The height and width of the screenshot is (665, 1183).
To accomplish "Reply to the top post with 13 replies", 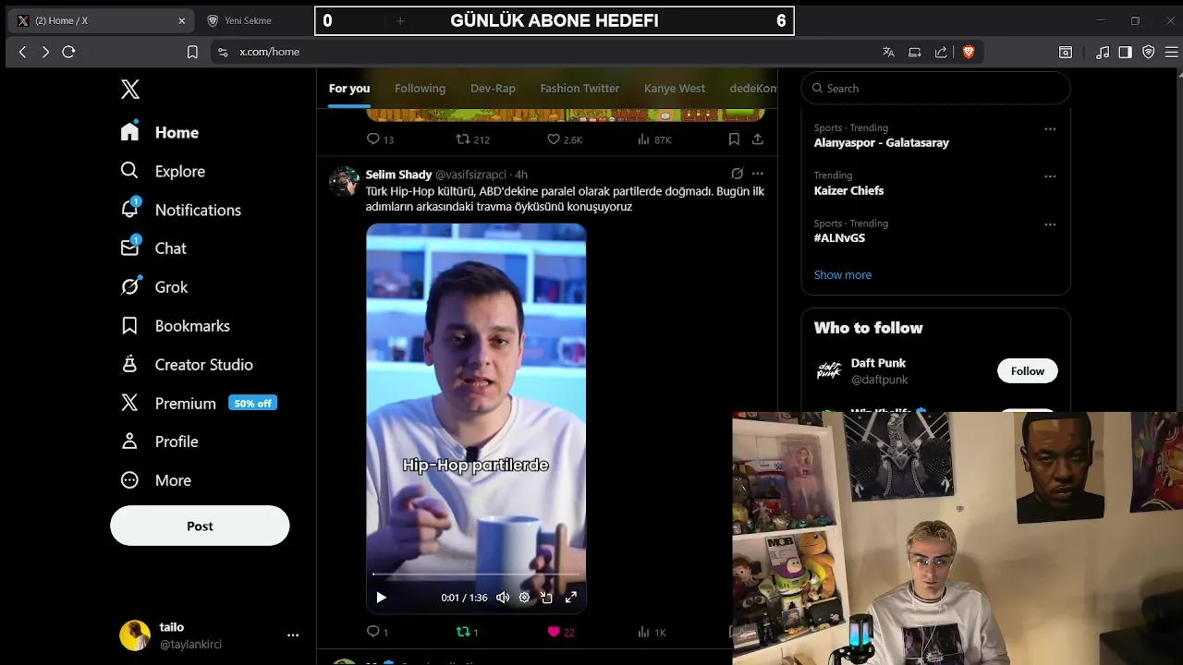I will (x=380, y=139).
